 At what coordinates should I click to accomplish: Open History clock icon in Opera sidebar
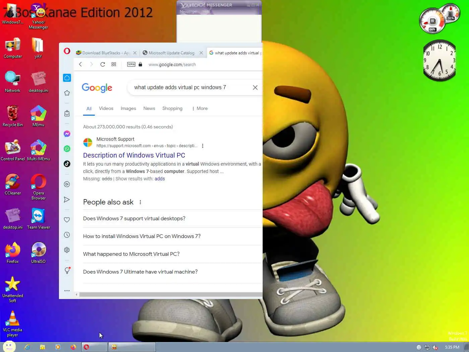pos(67,235)
